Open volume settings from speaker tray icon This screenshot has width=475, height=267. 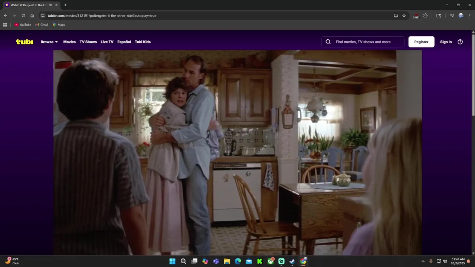point(445,261)
